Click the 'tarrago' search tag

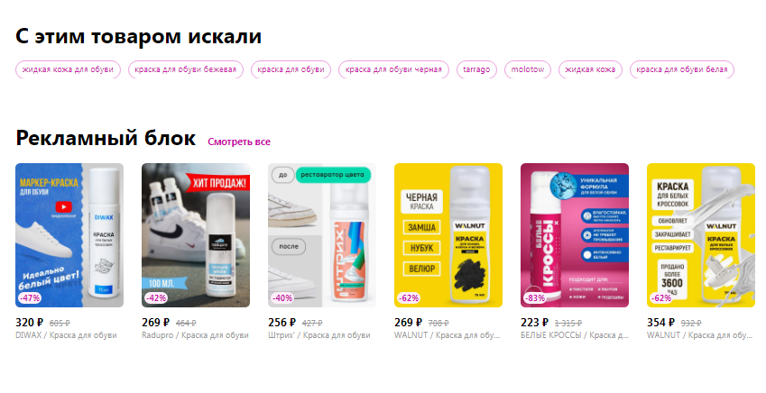pos(476,69)
